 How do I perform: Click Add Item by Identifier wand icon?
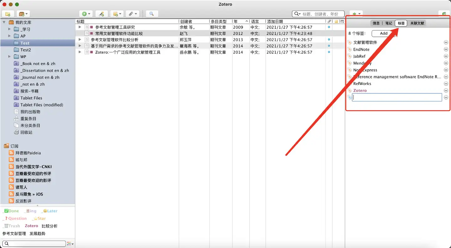pyautogui.click(x=101, y=14)
